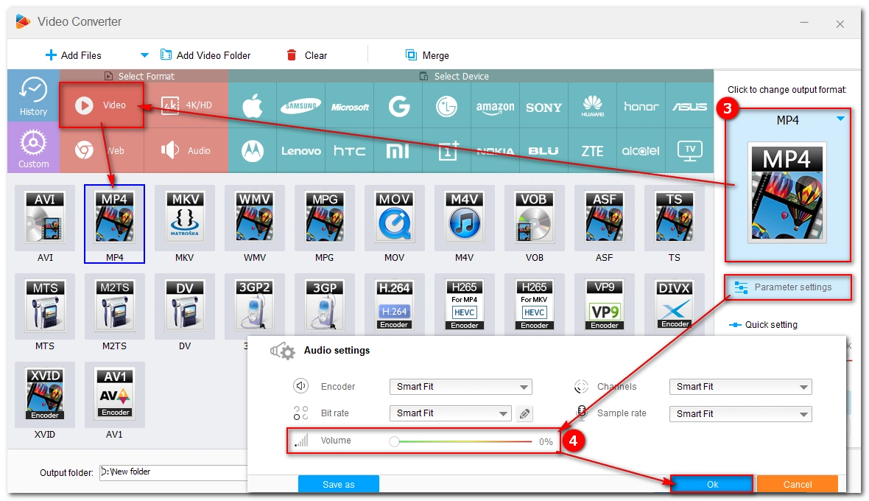Select the MOV format thumbnail
This screenshot has width=869, height=501.
click(x=395, y=217)
